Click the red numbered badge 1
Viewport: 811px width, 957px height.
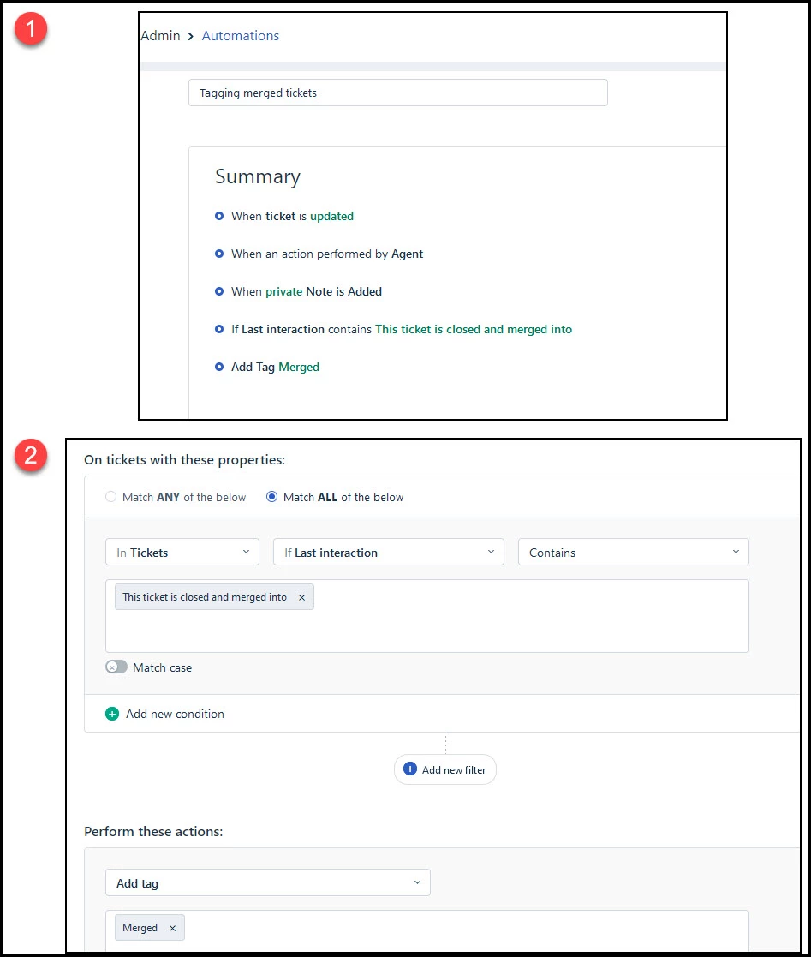pyautogui.click(x=31, y=28)
